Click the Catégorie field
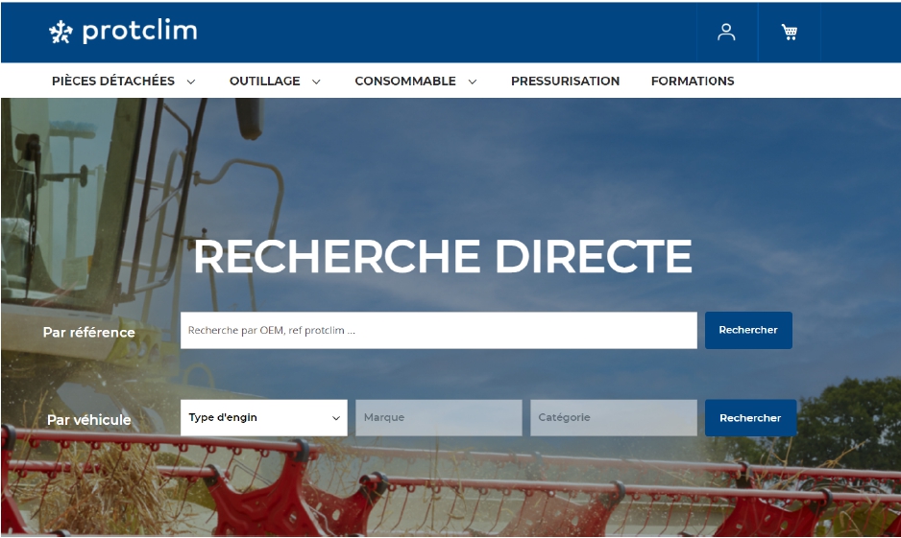Image resolution: width=901 pixels, height=538 pixels. pos(613,417)
